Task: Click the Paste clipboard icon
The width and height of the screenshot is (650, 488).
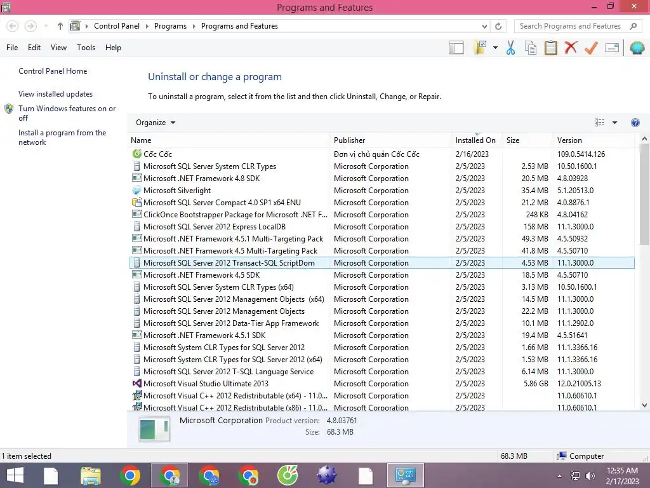Action: 550,48
